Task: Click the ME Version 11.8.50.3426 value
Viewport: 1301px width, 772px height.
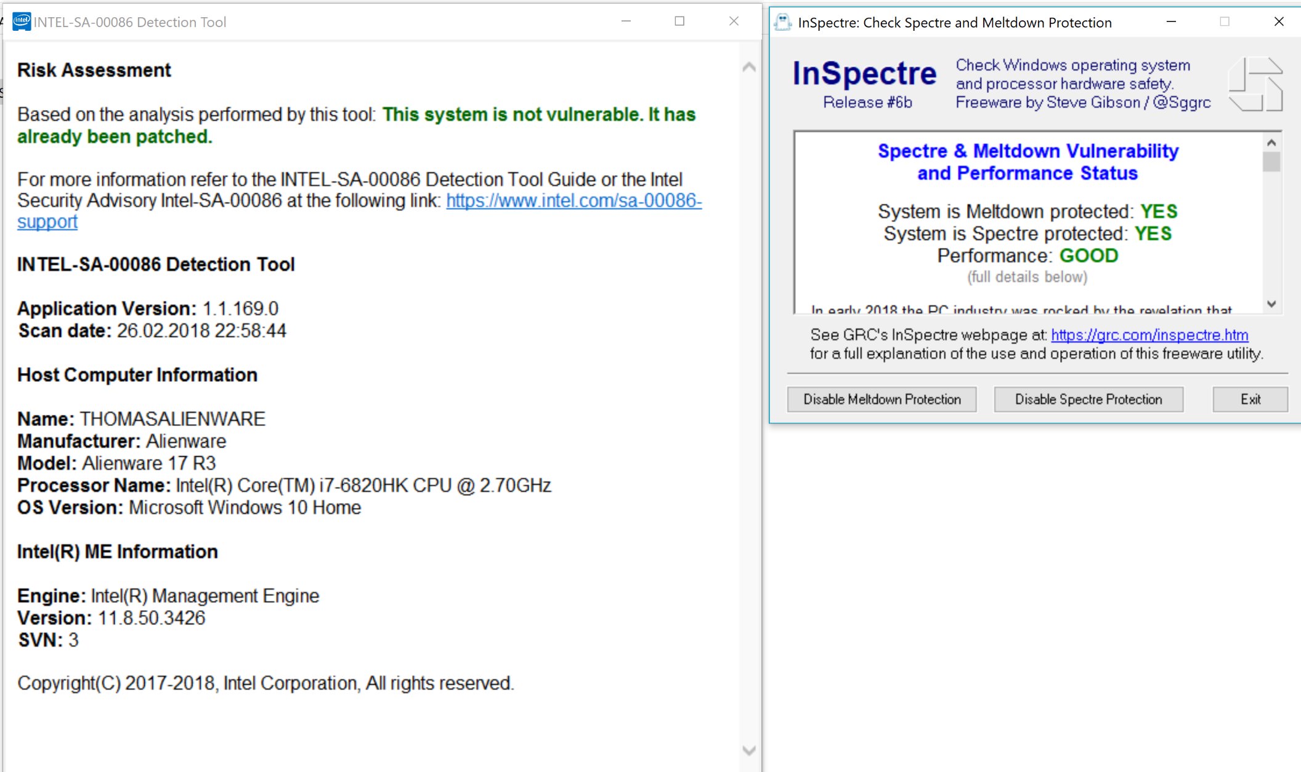Action: (152, 618)
